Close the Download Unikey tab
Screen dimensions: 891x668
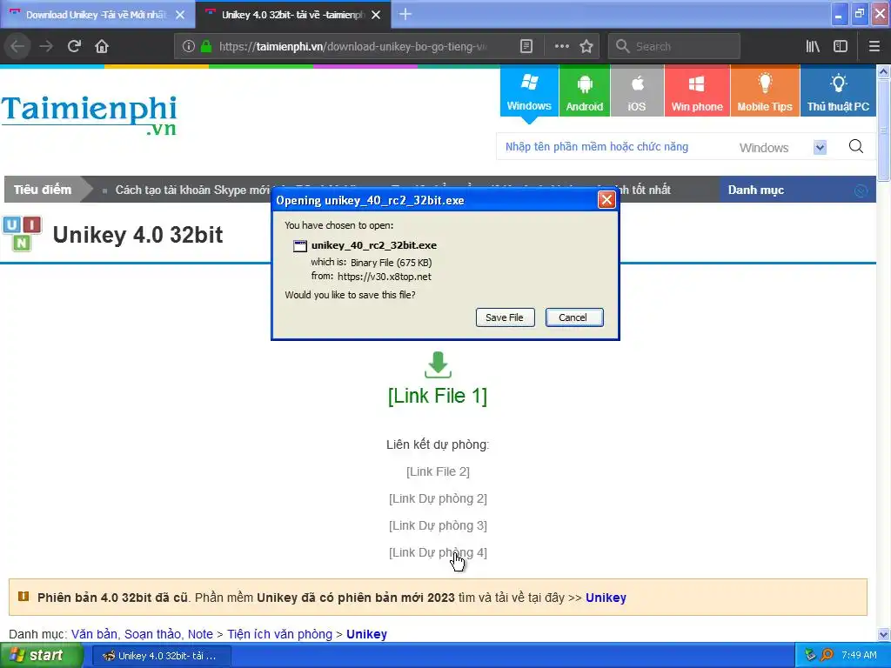[x=180, y=15]
